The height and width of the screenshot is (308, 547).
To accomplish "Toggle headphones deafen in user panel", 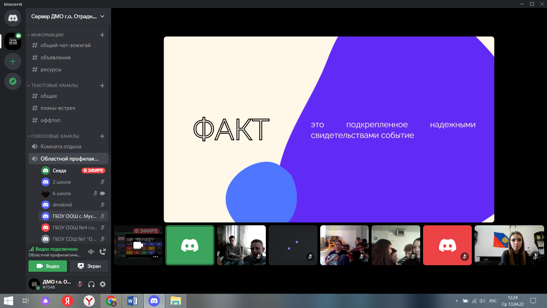I will pyautogui.click(x=91, y=284).
